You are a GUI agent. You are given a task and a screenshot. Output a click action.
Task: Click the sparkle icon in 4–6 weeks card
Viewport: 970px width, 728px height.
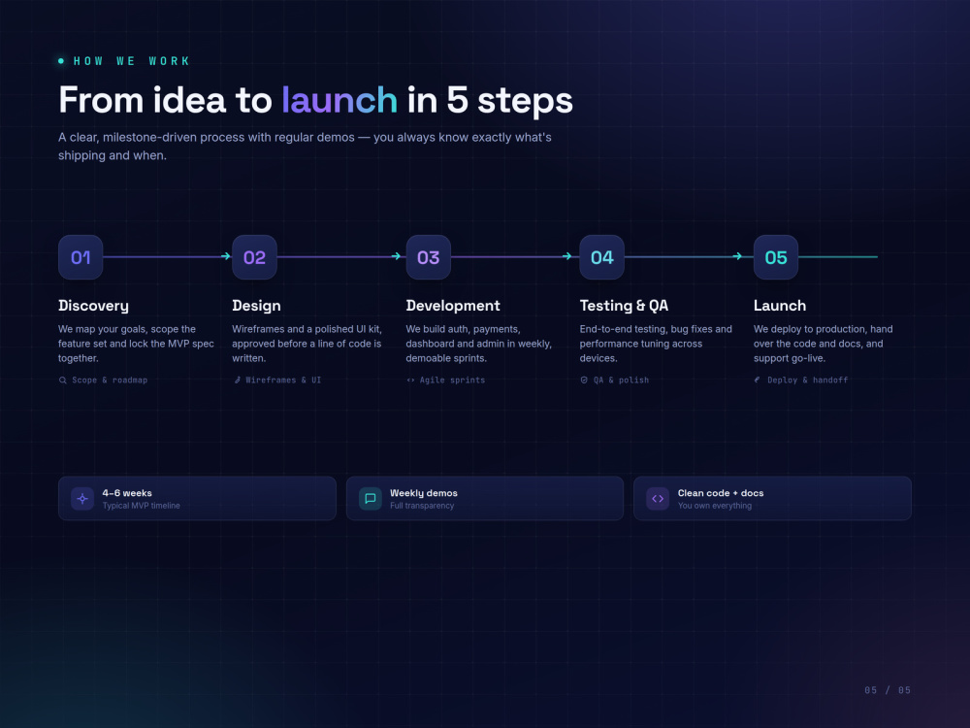pos(82,498)
